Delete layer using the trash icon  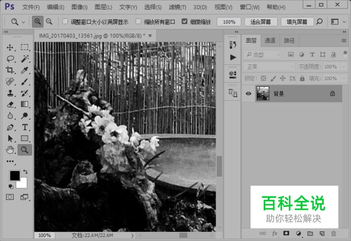[x=334, y=233]
